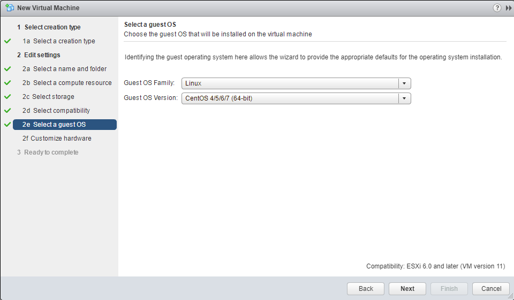Click the resize grip at the dialog corner

510,296
